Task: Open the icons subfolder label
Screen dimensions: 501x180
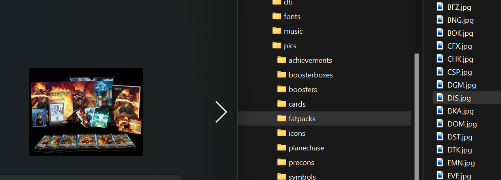Action: pos(297,133)
